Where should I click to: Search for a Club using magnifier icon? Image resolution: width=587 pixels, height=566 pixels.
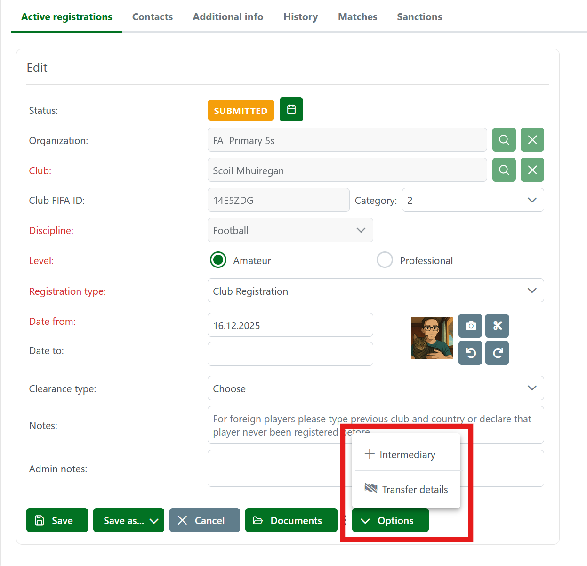pos(504,170)
